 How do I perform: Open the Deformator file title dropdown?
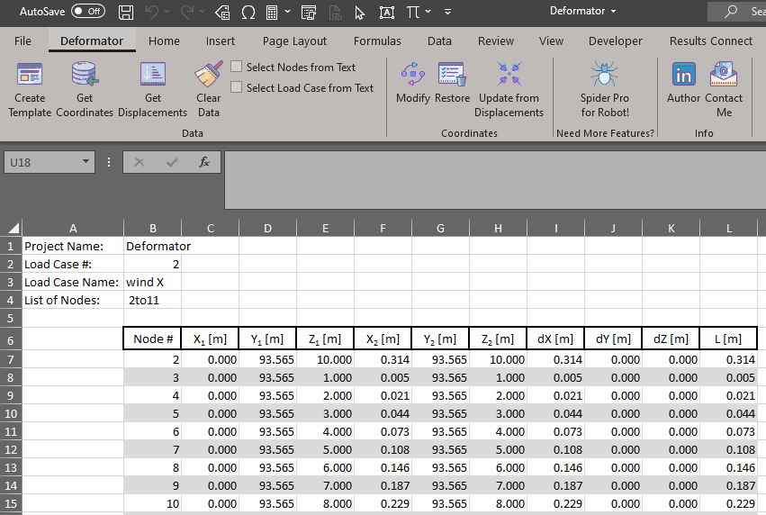[x=583, y=12]
